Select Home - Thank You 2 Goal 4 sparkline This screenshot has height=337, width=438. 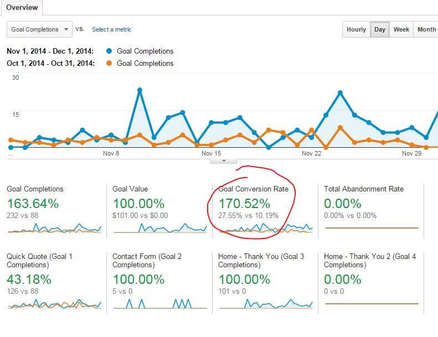pyautogui.click(x=371, y=303)
